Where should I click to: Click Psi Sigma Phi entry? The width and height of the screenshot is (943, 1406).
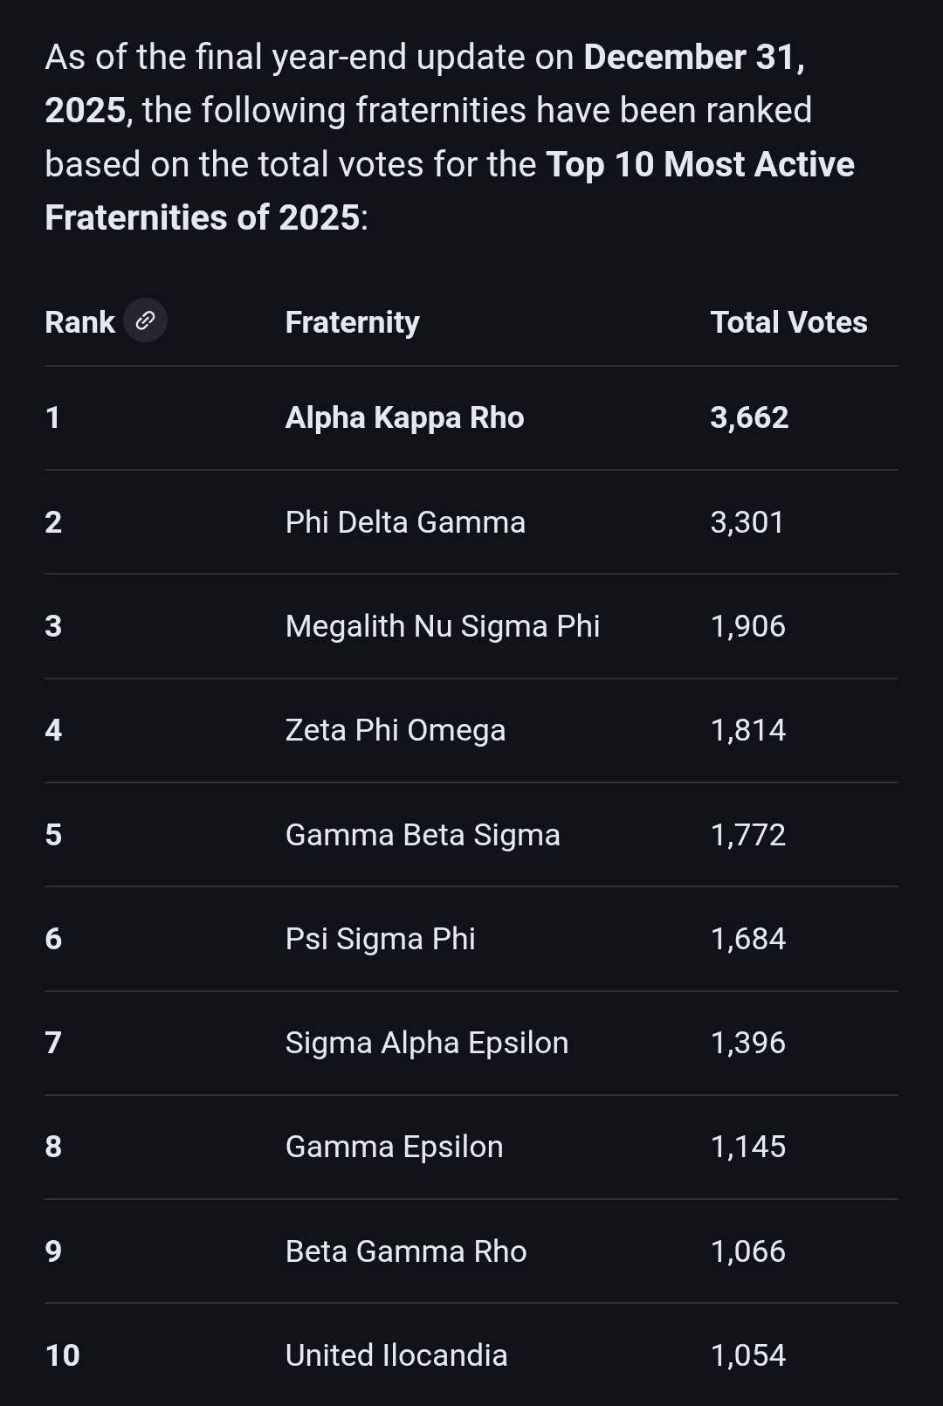pyautogui.click(x=380, y=939)
